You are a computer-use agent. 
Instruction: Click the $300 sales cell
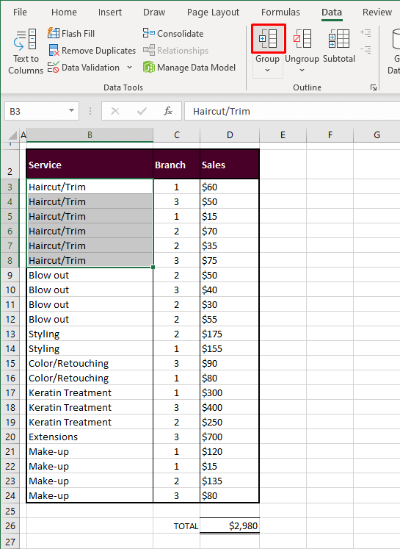[x=230, y=393]
